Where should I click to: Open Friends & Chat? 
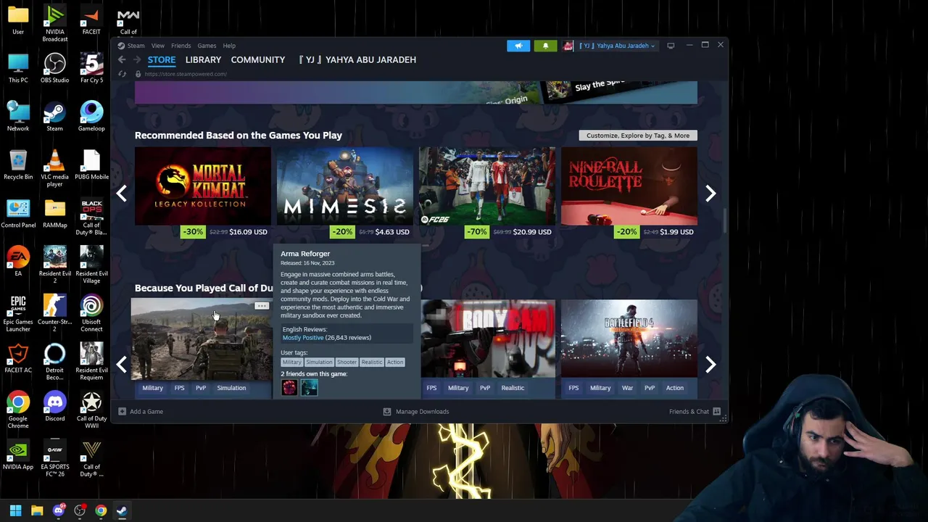[695, 411]
